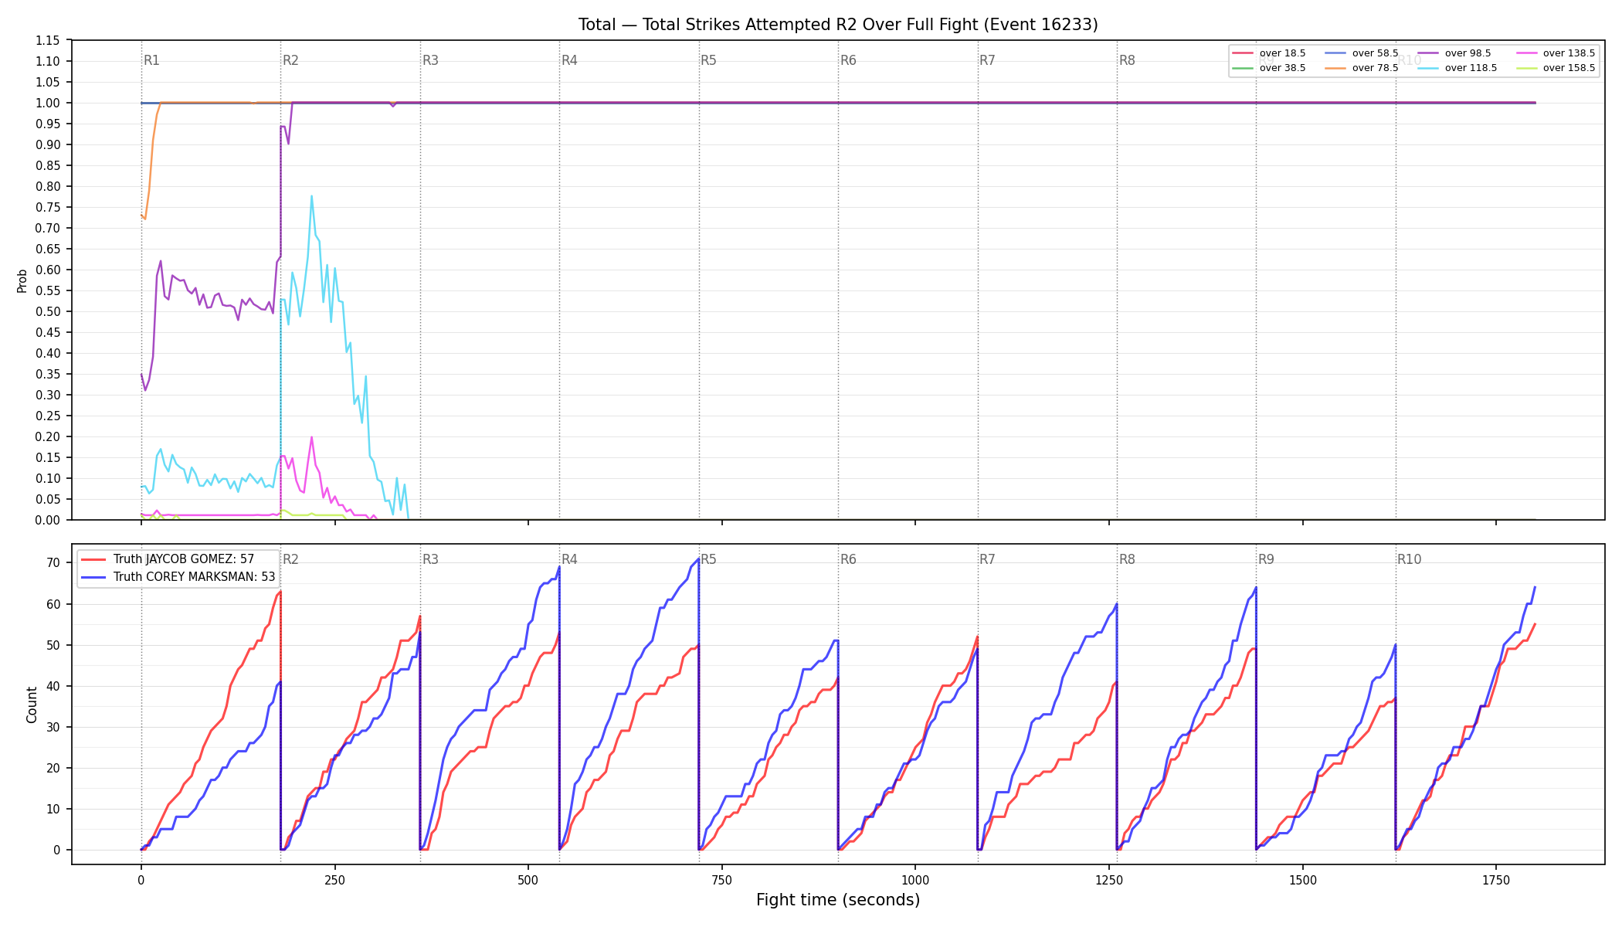The image size is (1622, 927).
Task: Click the 30 tick on the Count axis
Action: [53, 727]
